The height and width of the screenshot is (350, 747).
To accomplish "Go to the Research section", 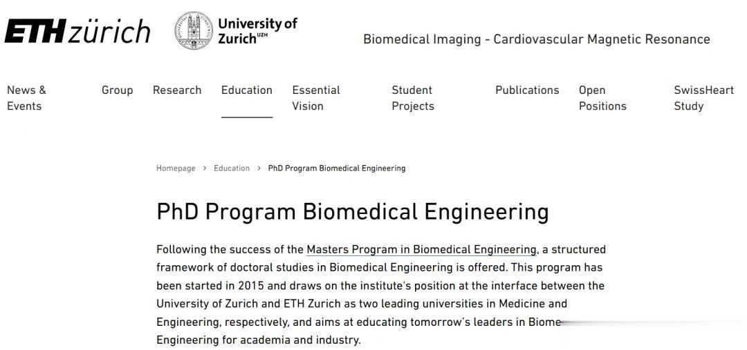I will [x=177, y=90].
